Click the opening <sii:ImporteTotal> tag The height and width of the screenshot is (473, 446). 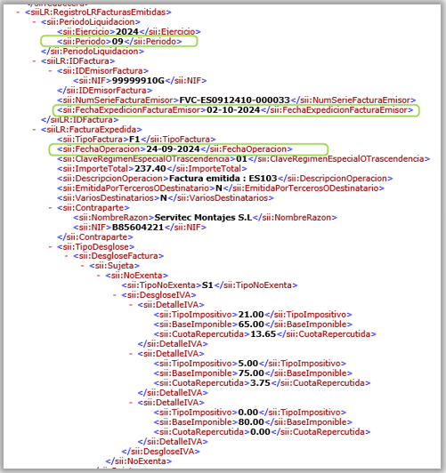pos(96,169)
